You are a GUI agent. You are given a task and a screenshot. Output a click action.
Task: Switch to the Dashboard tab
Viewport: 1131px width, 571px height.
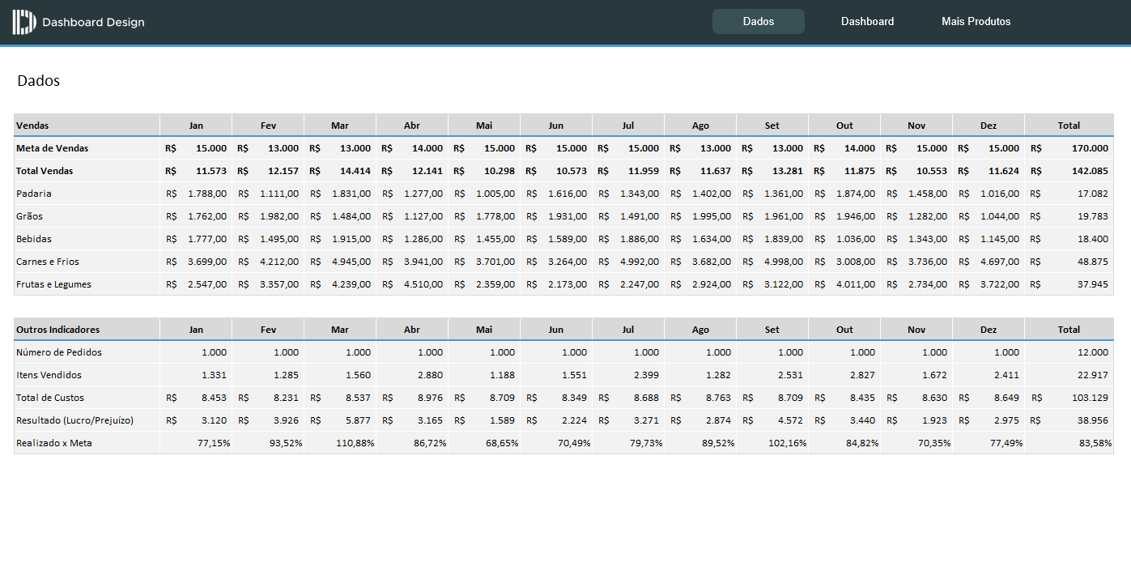click(x=867, y=21)
